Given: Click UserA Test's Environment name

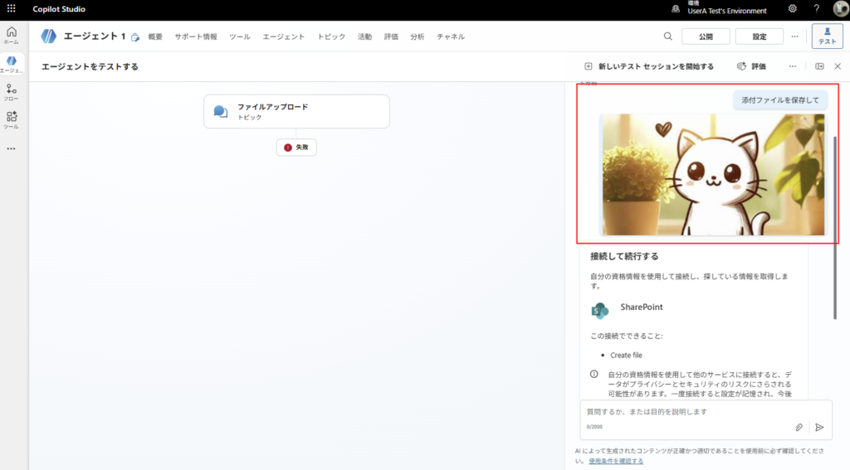Looking at the screenshot, I should point(727,11).
